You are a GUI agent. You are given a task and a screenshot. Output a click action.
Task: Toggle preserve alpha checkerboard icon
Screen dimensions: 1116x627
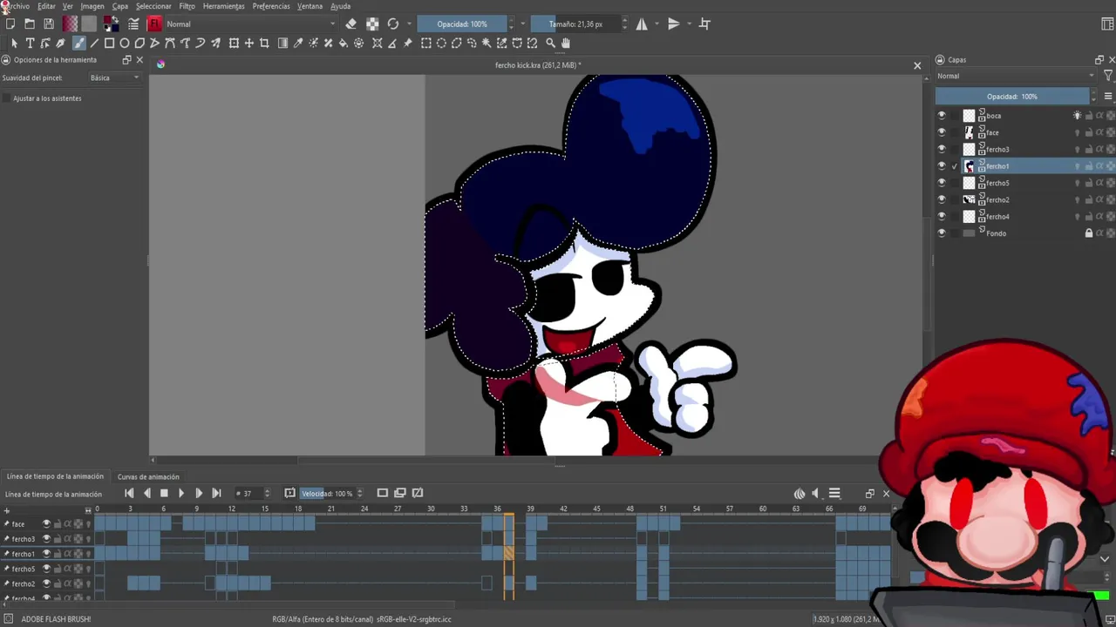click(372, 24)
